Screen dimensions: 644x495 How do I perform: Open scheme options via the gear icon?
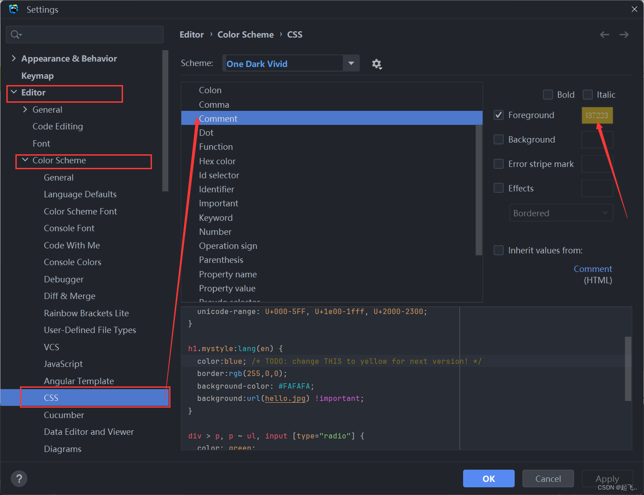(377, 64)
